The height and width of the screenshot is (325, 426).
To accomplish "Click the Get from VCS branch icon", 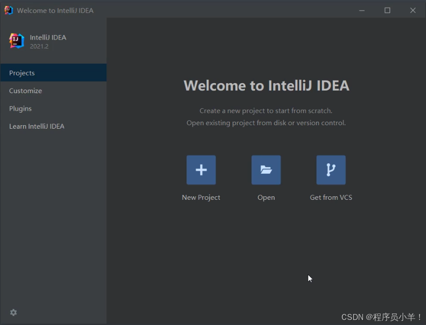I will (331, 170).
